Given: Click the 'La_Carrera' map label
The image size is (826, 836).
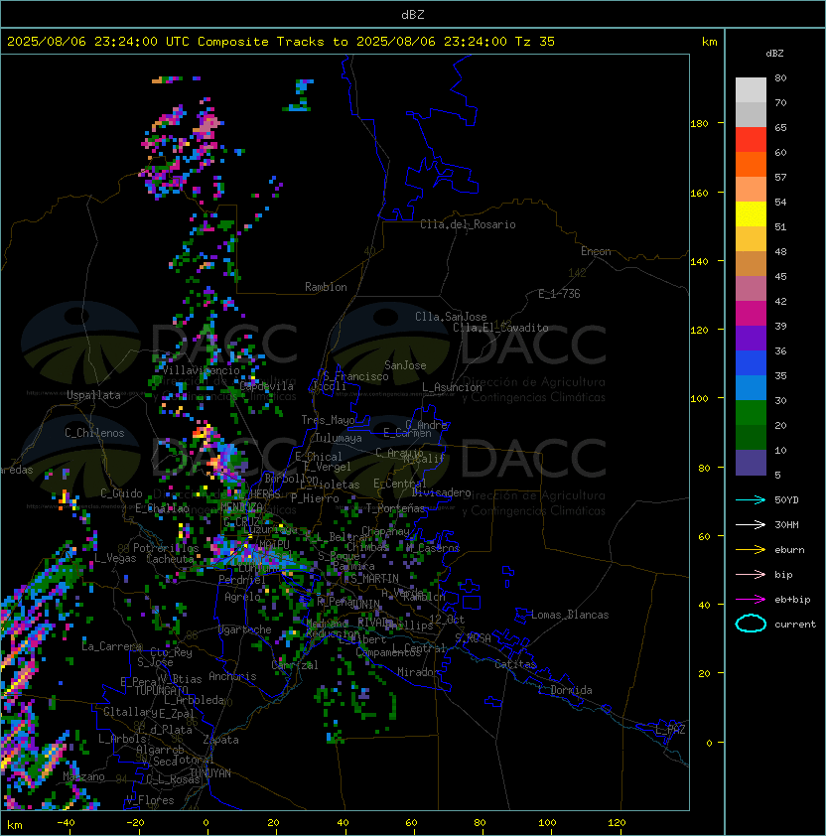Looking at the screenshot, I should (112, 646).
